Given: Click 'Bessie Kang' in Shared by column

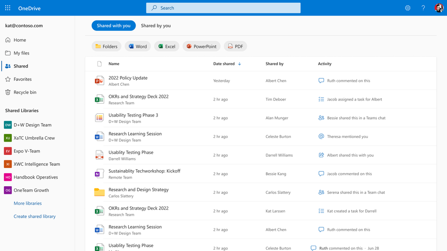Looking at the screenshot, I should (x=276, y=174).
